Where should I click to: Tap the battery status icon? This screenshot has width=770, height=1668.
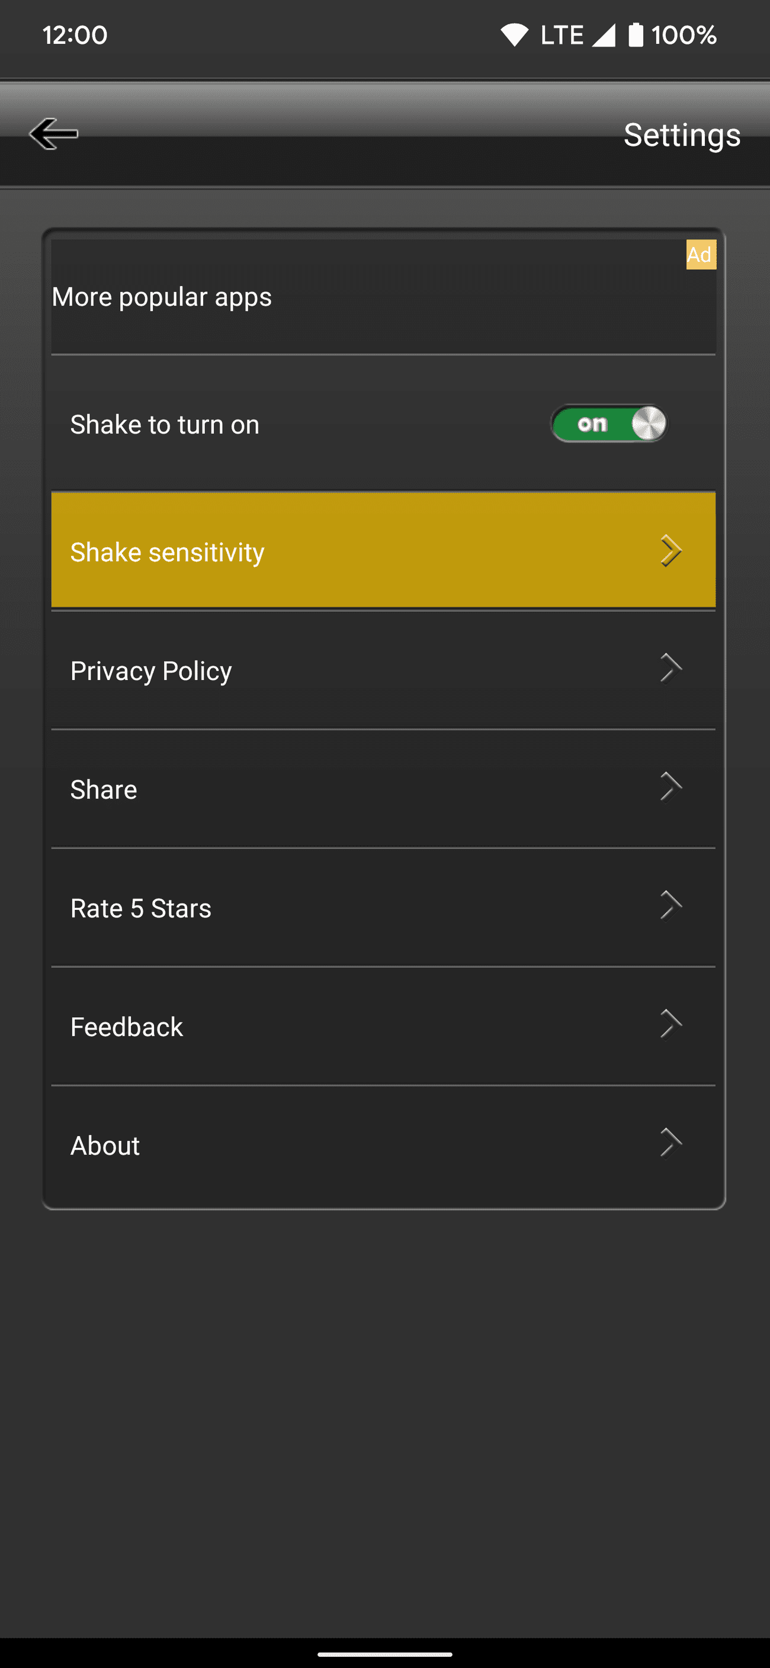636,35
